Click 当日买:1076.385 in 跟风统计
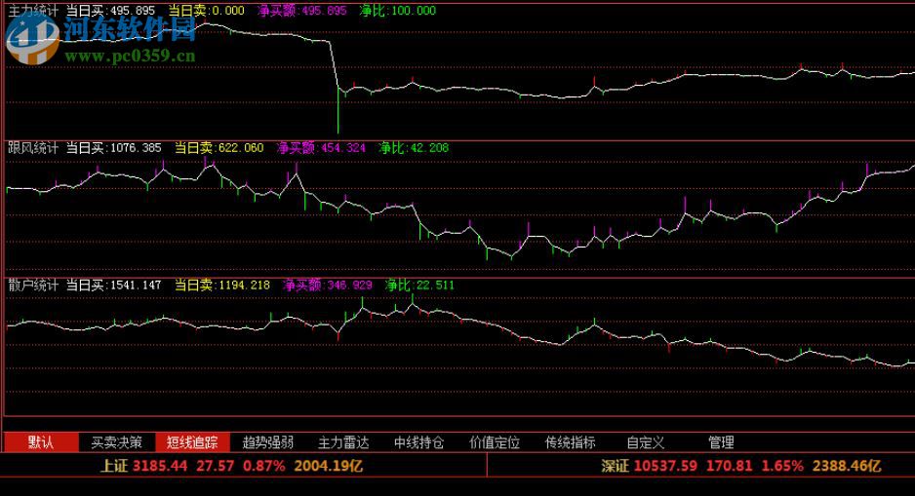This screenshot has height=496, width=915. point(113,148)
